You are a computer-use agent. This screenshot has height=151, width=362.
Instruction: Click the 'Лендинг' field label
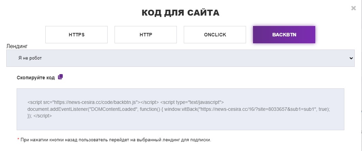point(17,46)
